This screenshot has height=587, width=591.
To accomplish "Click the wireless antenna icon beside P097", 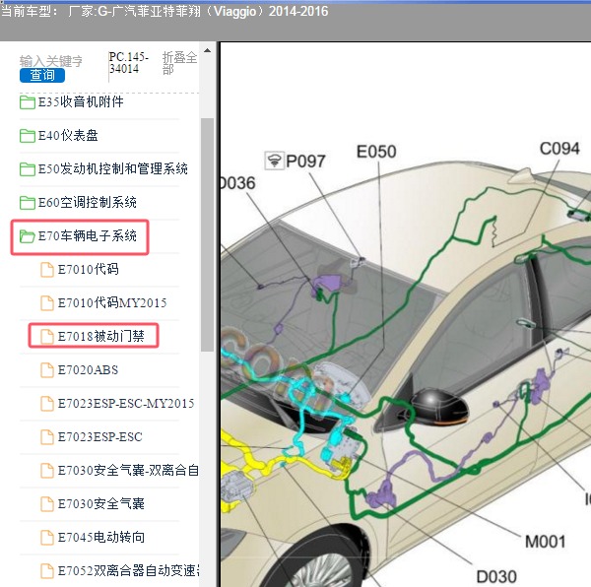I will [x=275, y=161].
